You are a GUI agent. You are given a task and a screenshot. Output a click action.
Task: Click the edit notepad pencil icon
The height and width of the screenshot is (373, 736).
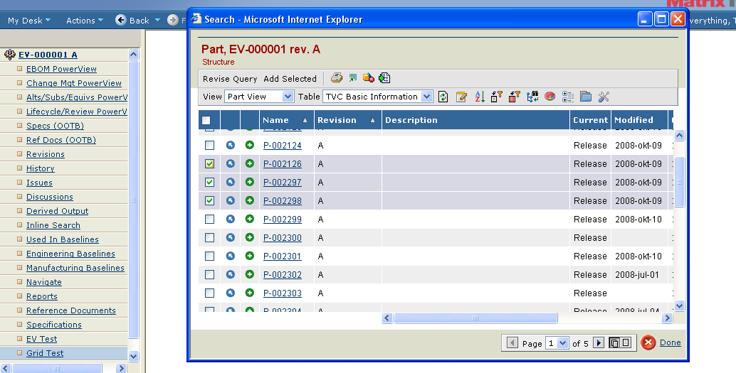[461, 97]
